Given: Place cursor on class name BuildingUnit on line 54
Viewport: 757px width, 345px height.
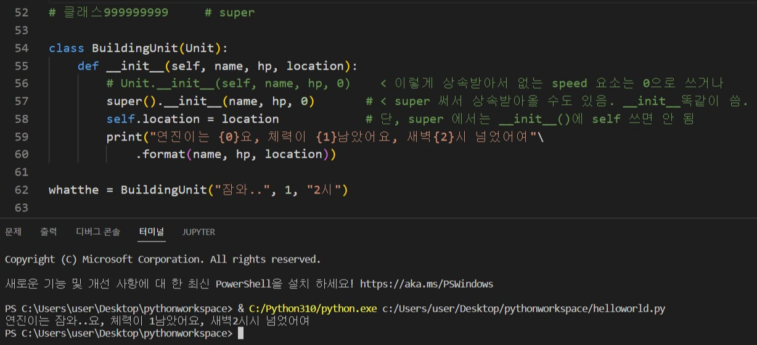Looking at the screenshot, I should [x=135, y=48].
